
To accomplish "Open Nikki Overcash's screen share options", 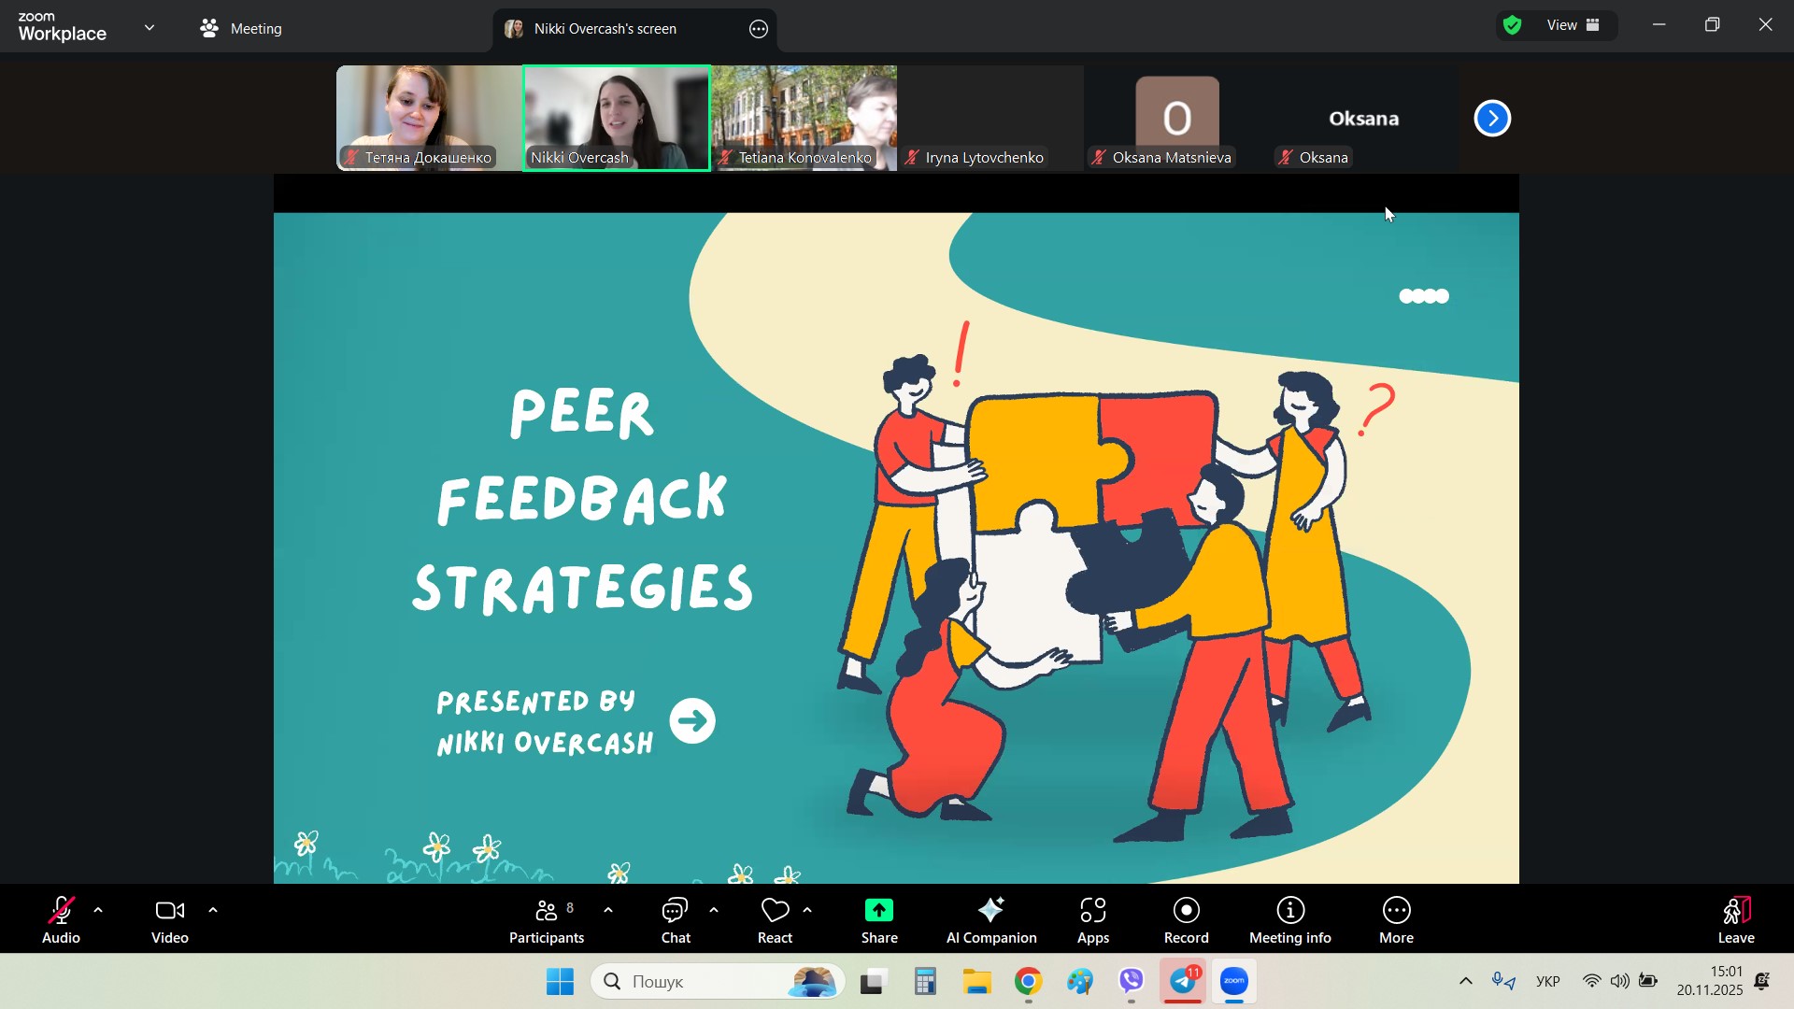I will [x=759, y=29].
